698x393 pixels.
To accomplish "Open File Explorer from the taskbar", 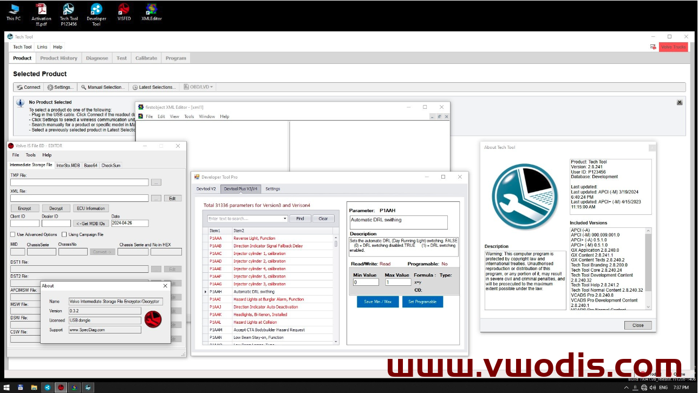I will [x=34, y=388].
